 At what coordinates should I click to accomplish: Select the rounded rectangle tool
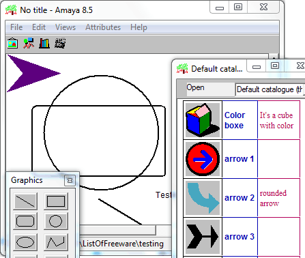tap(25, 221)
